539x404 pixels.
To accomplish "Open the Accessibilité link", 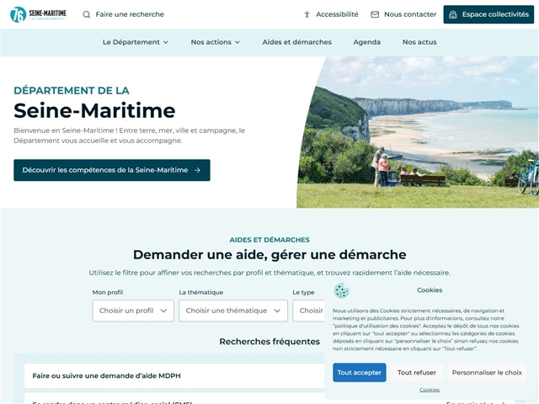I will (x=331, y=14).
